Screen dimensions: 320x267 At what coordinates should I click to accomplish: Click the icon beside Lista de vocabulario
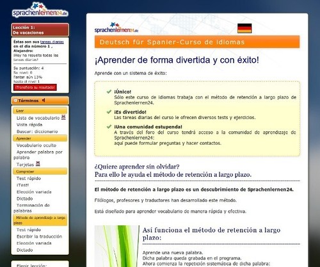[63, 117]
